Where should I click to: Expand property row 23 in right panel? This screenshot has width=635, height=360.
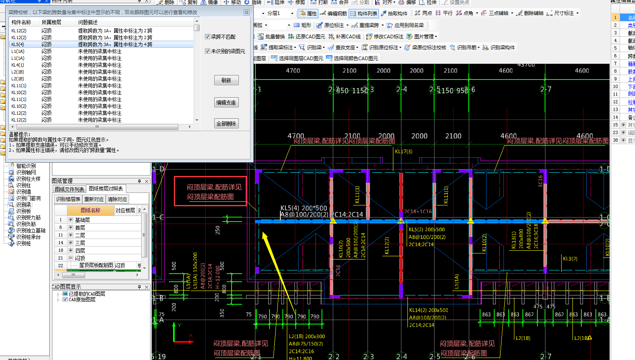point(623,132)
